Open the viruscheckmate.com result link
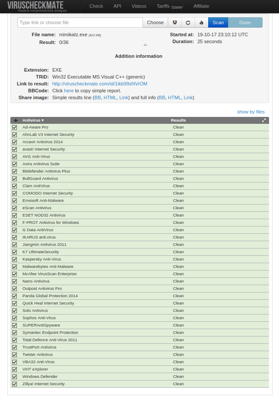 point(100,84)
